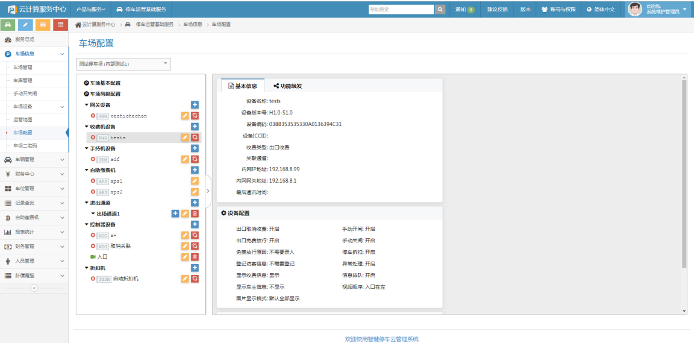Edit lane 出场通道1
Image resolution: width=694 pixels, height=343 pixels.
[185, 213]
